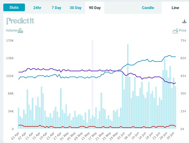Image resolution: width=189 pixels, height=143 pixels.
Task: Select the 30 Day range tab
Action: [x=76, y=8]
